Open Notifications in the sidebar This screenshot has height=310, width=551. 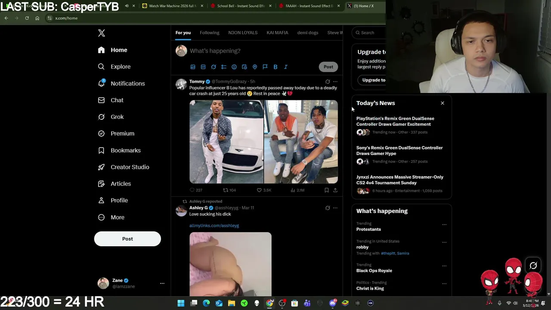(121, 84)
